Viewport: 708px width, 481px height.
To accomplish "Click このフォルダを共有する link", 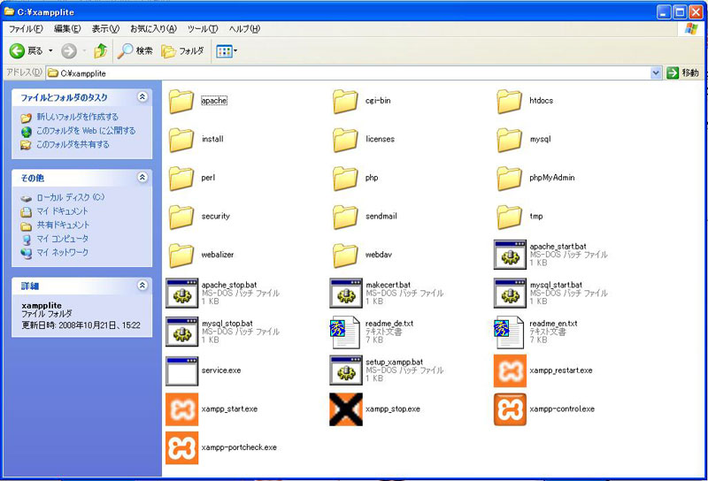I will pyautogui.click(x=73, y=144).
